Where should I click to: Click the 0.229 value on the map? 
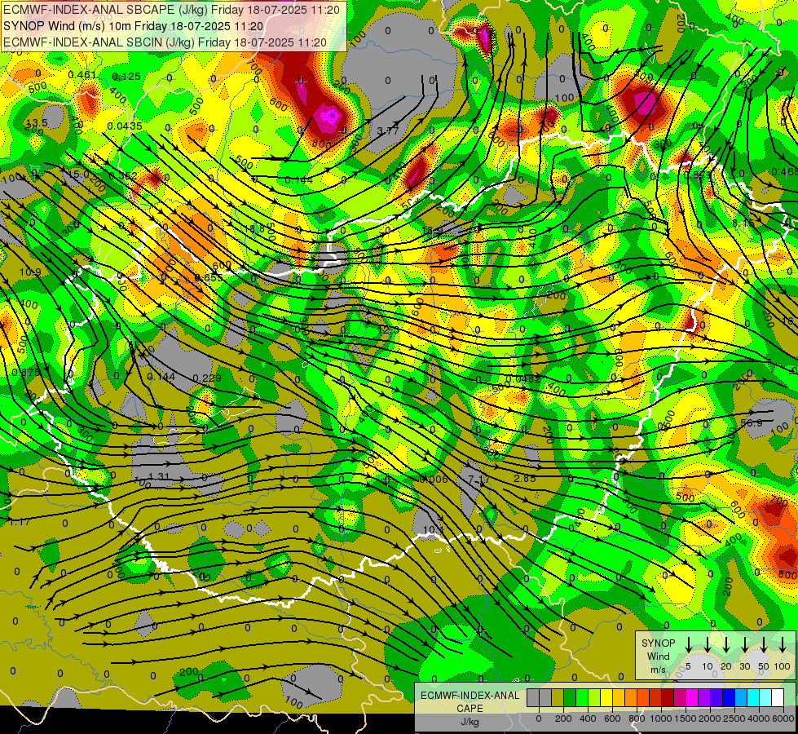[207, 378]
